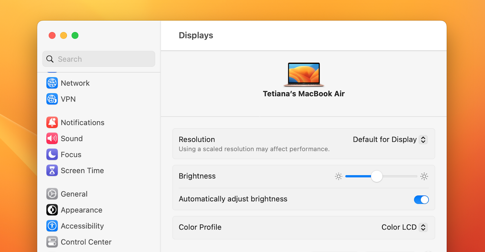Viewport: 485px width, 252px height.
Task: Click the red Notifications bell icon
Action: click(52, 122)
